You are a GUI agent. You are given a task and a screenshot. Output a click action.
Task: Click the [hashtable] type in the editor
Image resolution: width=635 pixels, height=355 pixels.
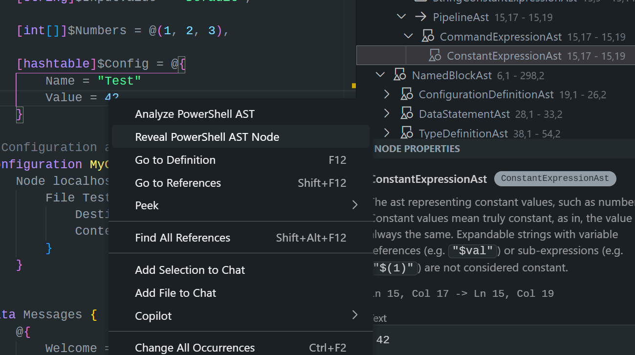(x=57, y=64)
